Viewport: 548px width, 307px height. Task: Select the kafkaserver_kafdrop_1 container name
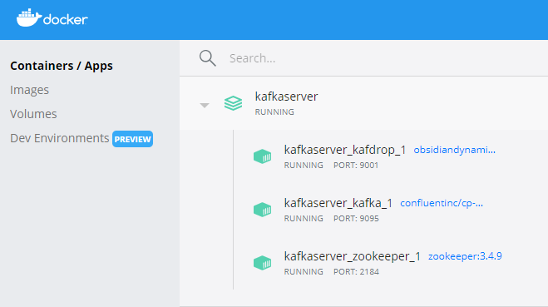click(345, 150)
